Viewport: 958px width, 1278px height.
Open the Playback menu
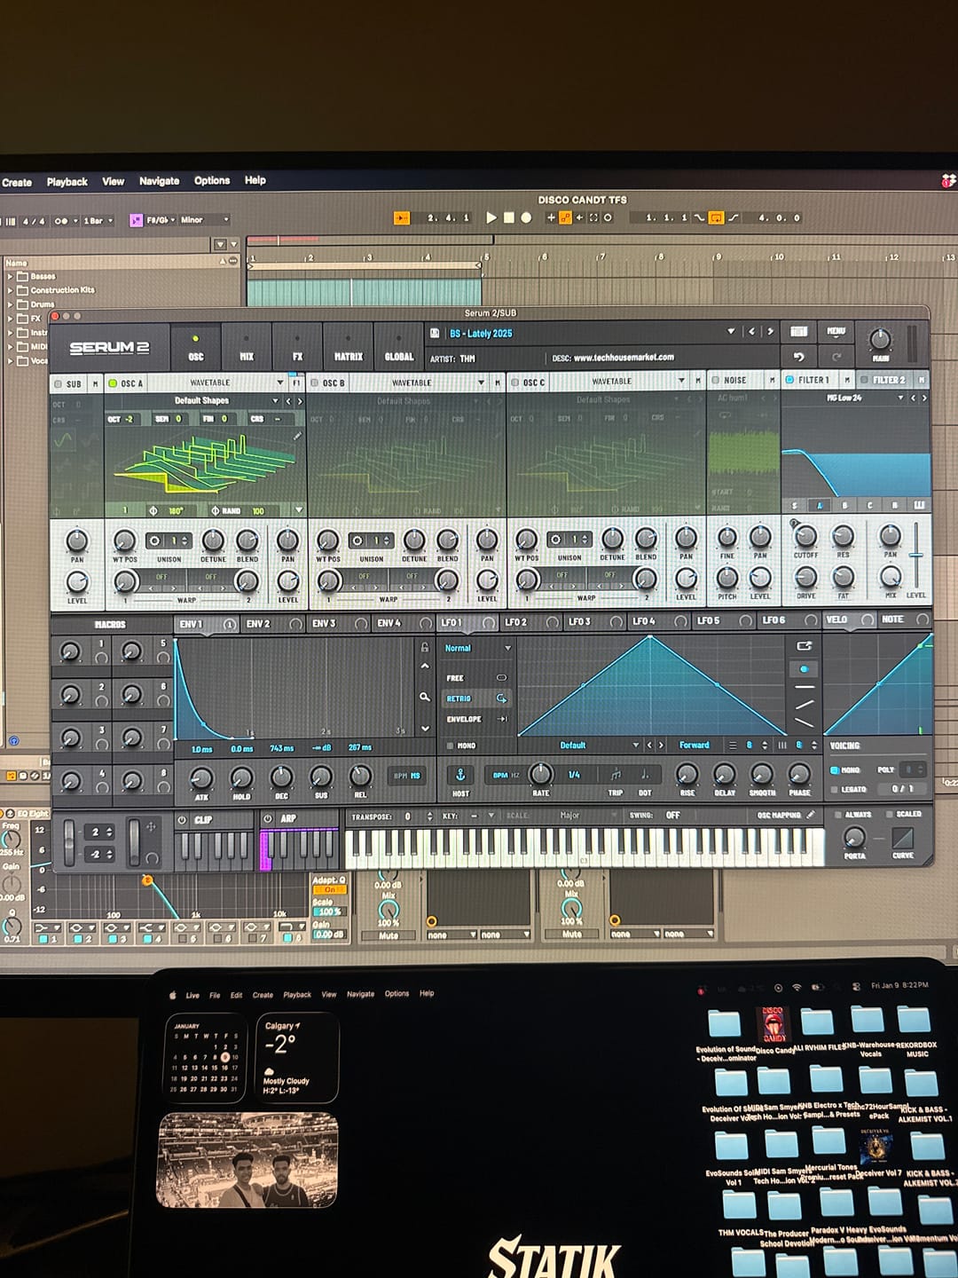[67, 182]
